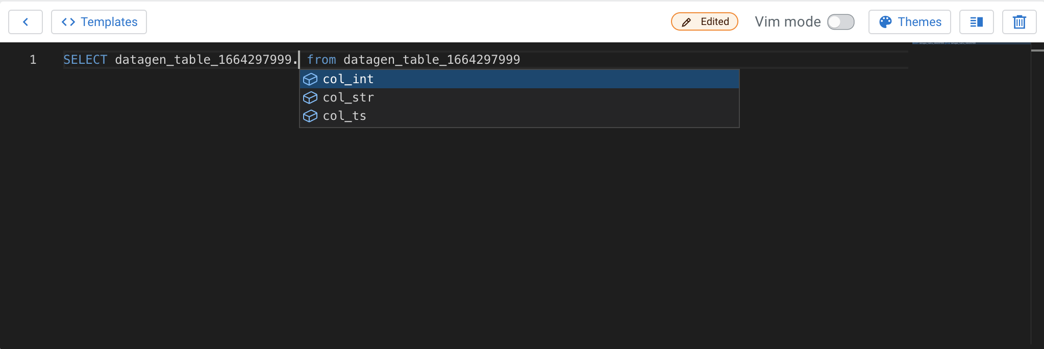Click the cube icon beside col_str

[x=310, y=97]
